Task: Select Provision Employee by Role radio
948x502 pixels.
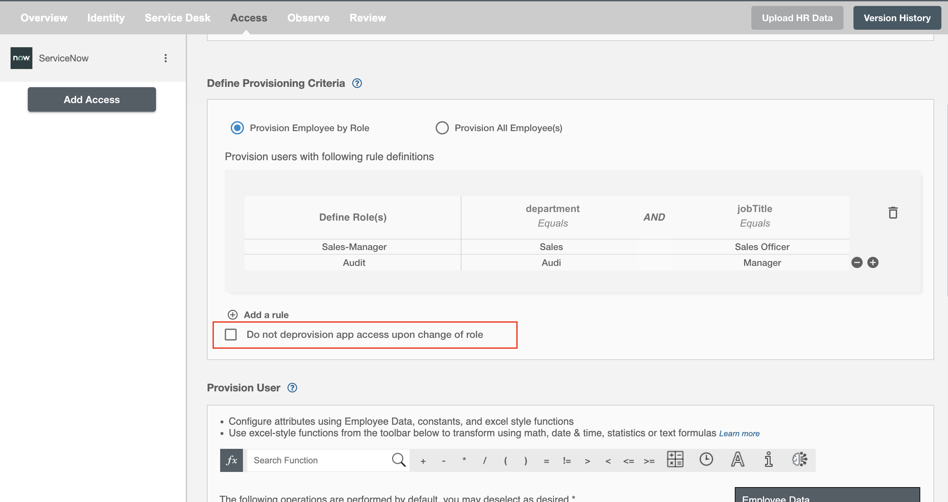Action: coord(237,128)
